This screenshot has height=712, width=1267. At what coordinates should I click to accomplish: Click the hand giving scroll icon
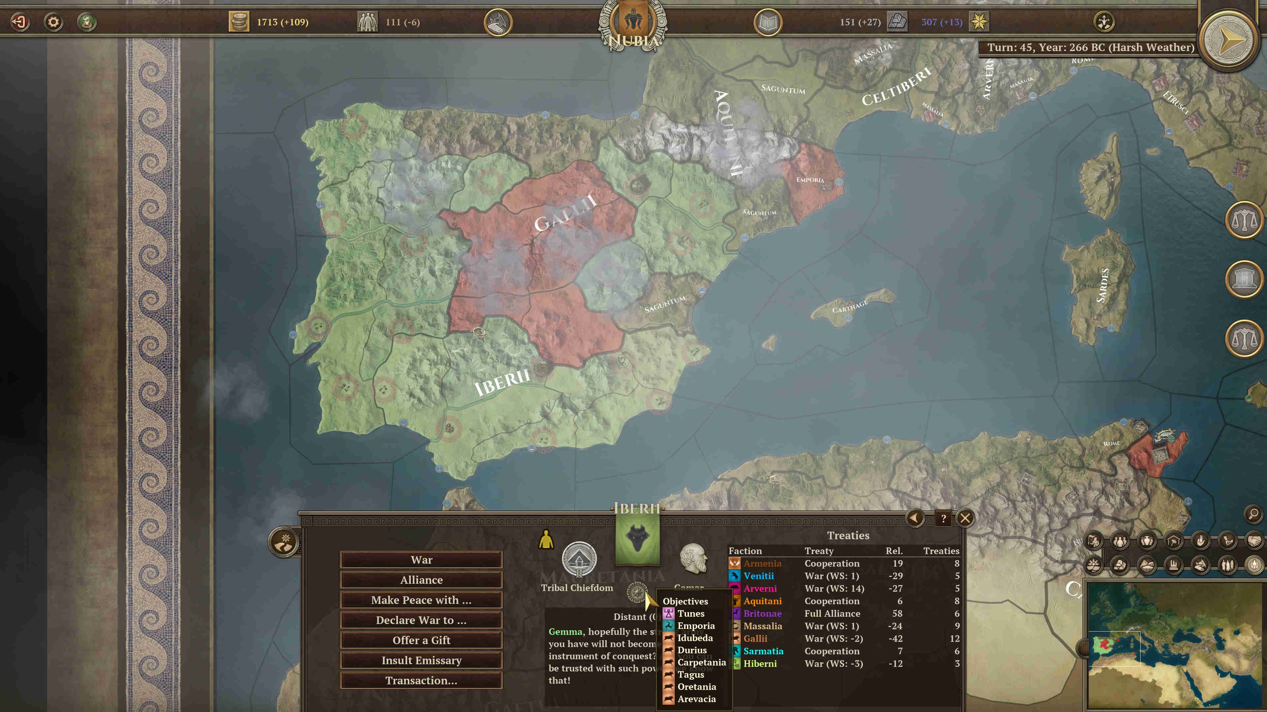1201,565
